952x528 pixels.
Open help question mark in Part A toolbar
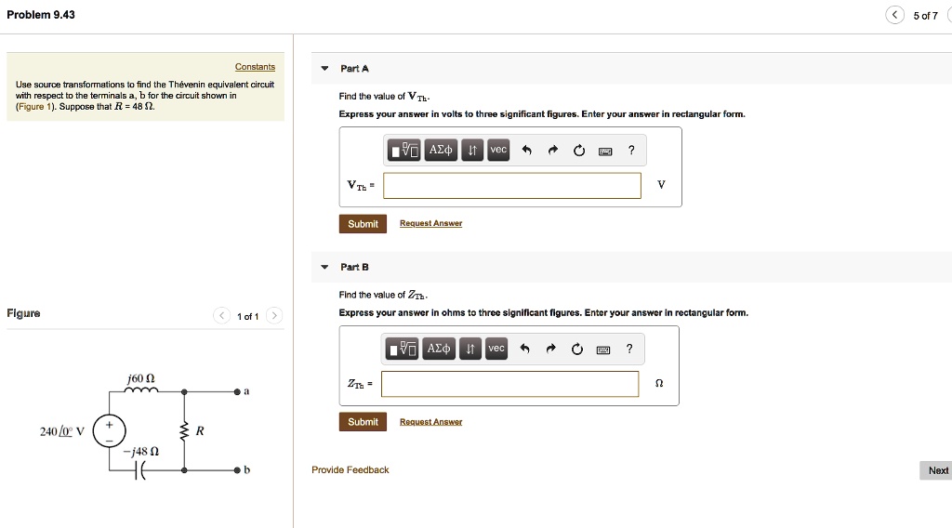pyautogui.click(x=631, y=151)
